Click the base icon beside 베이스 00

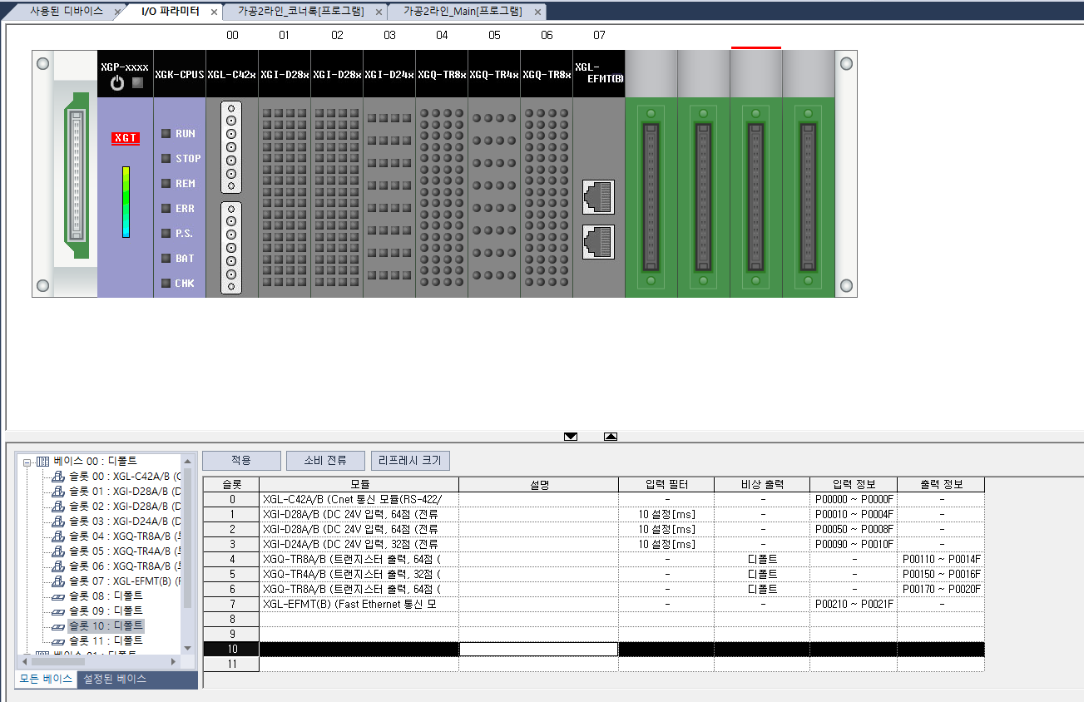[x=43, y=461]
